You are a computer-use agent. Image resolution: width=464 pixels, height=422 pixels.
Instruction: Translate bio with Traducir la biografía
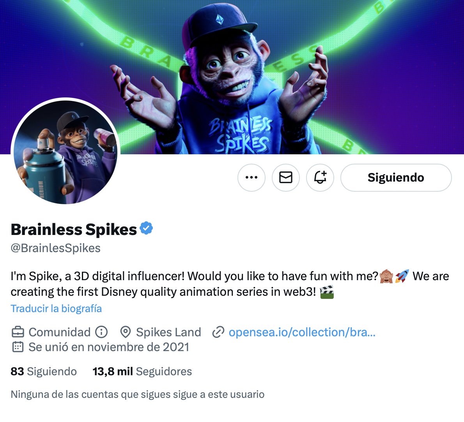(x=56, y=309)
